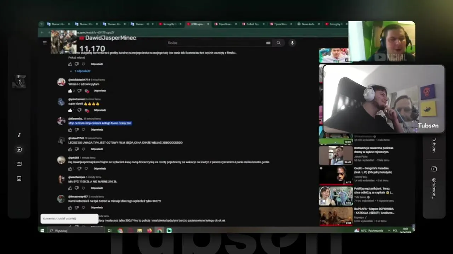Like the comment by @lenasvorsy487

click(70, 207)
